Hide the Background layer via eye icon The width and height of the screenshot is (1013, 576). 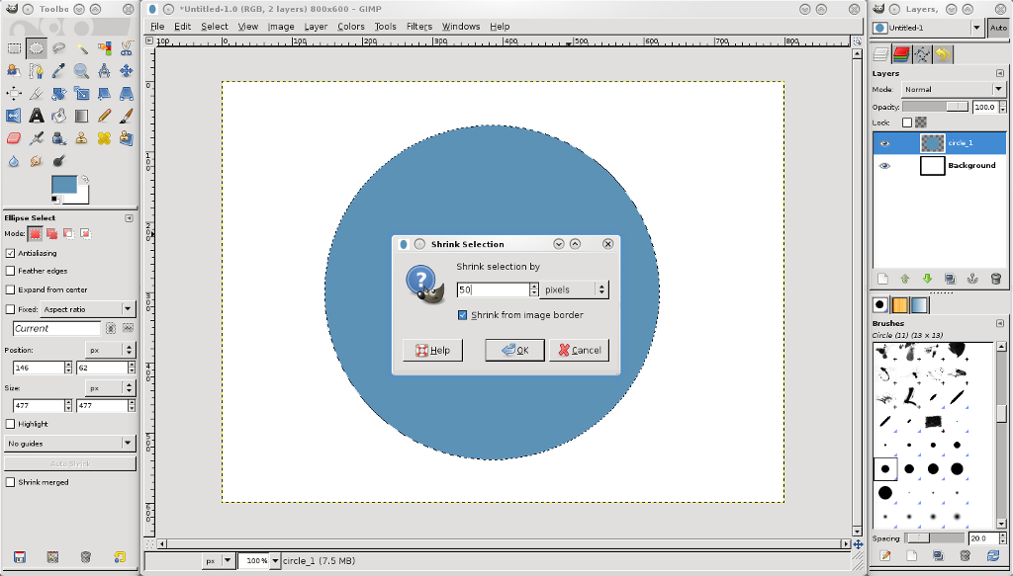coord(884,166)
